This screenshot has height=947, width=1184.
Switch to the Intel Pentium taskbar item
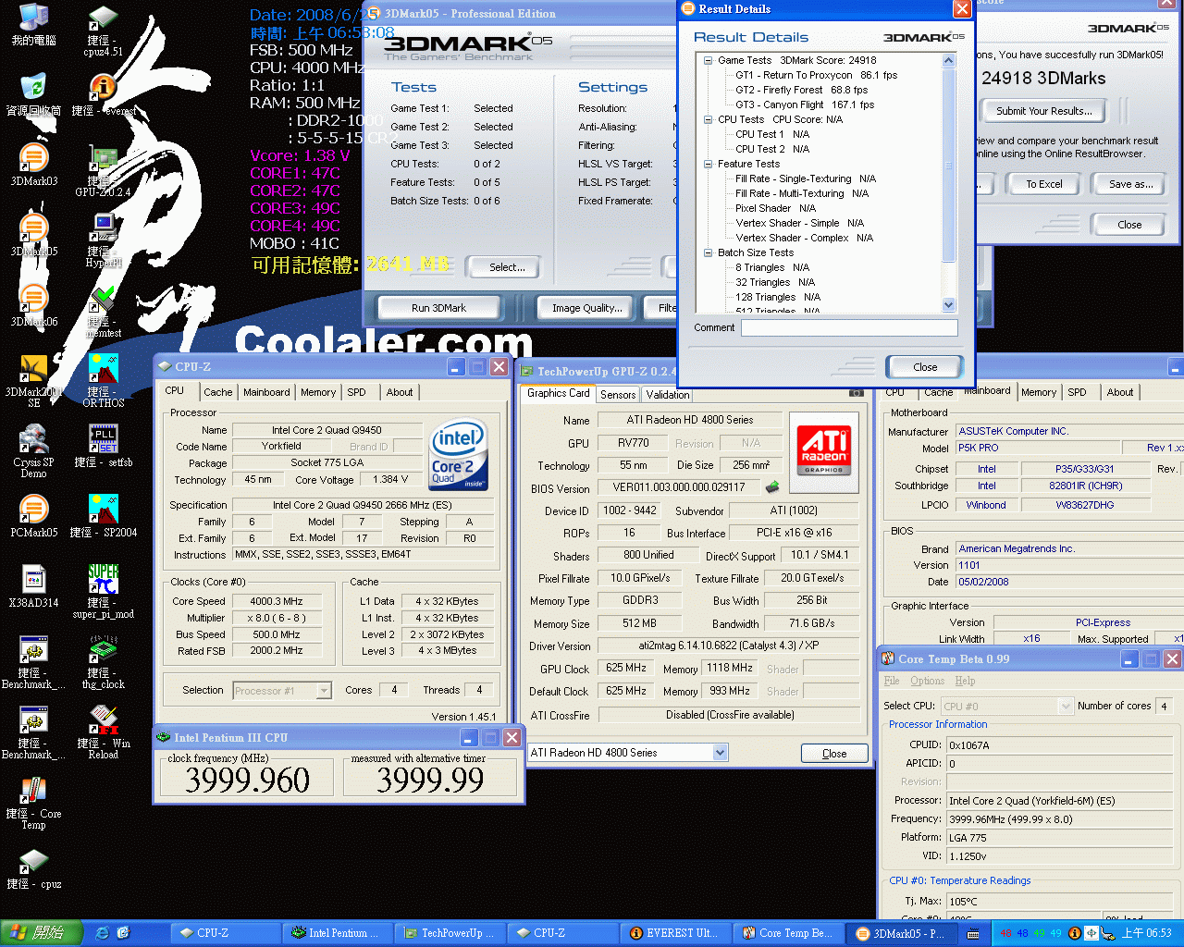336,933
